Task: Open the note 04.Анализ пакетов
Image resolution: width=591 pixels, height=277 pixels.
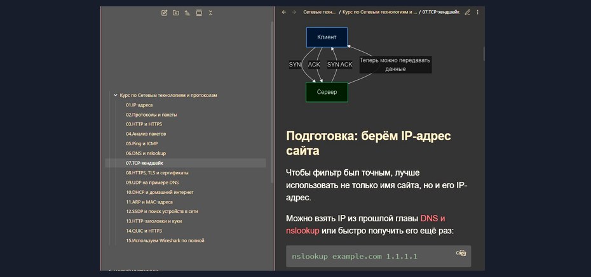Action: [146, 134]
